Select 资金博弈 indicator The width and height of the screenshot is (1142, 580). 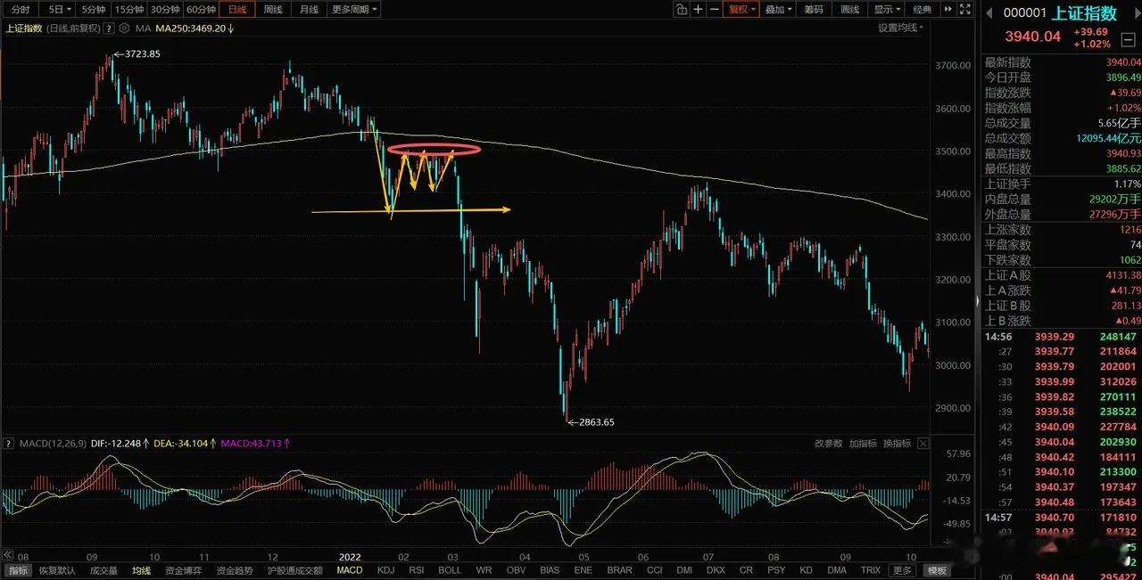[184, 570]
